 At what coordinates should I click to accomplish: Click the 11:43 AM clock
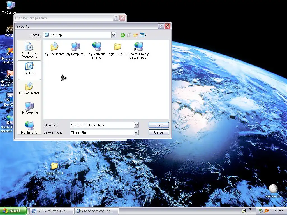pos(277,211)
